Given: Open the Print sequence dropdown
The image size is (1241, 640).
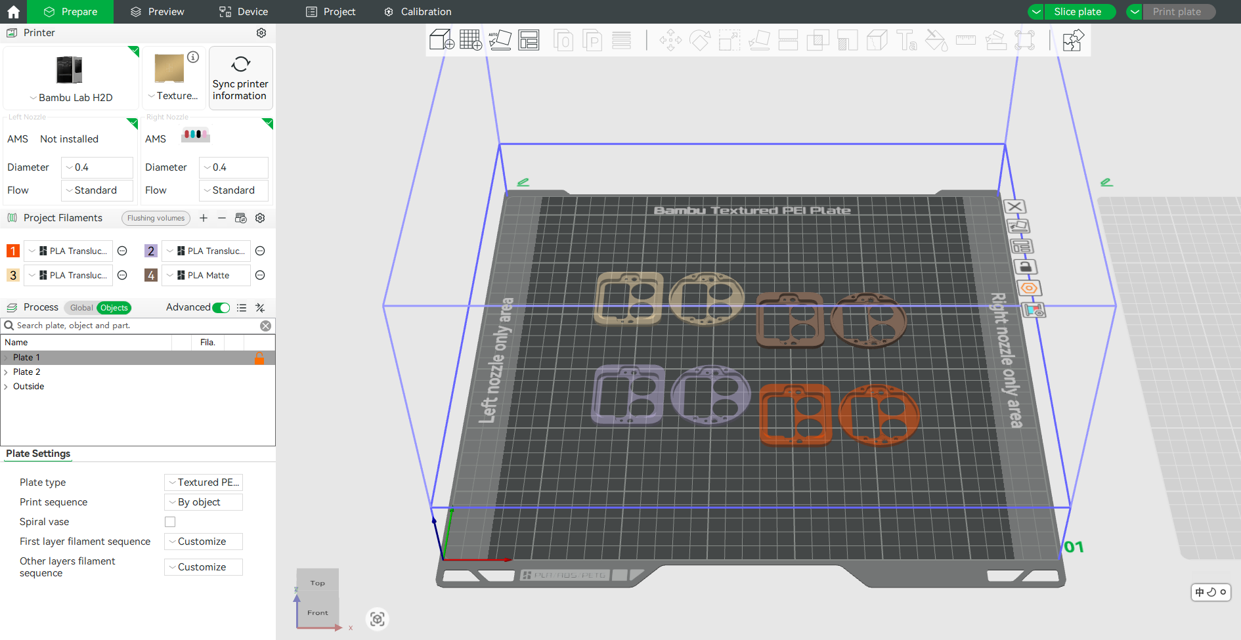Looking at the screenshot, I should [203, 502].
